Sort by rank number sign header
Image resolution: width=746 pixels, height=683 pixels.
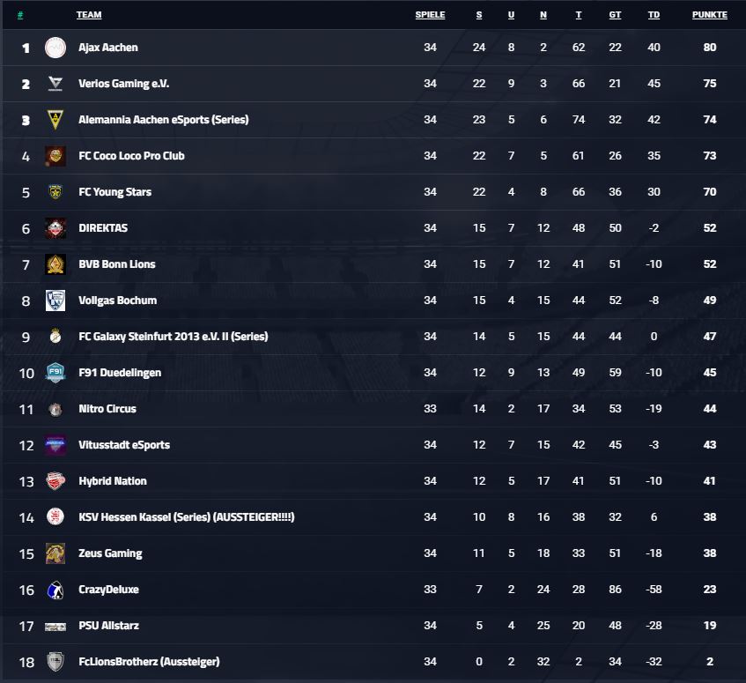[20, 15]
